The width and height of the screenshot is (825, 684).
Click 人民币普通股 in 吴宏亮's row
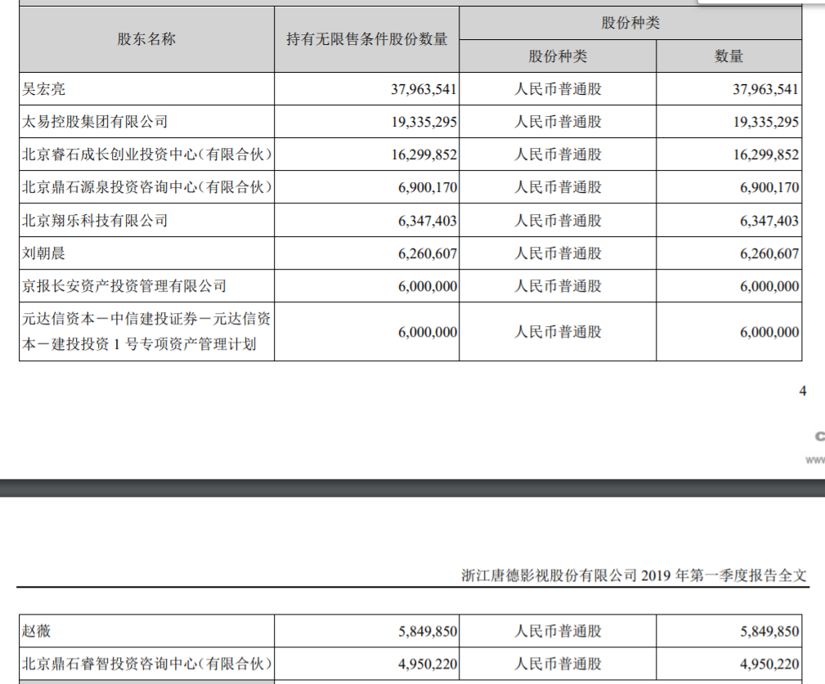[x=558, y=89]
